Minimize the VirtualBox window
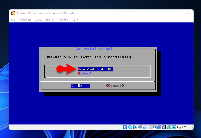Viewport: 201px width, 138px height. [x=164, y=13]
